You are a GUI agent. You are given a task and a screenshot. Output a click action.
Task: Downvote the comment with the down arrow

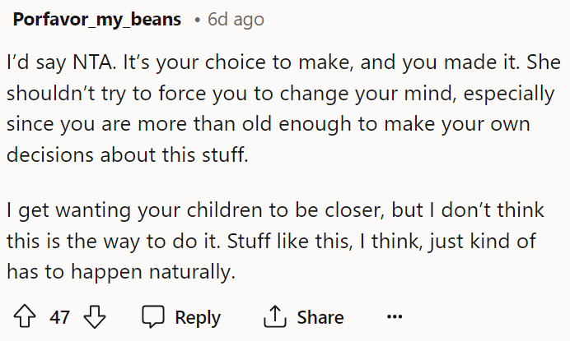tap(96, 317)
